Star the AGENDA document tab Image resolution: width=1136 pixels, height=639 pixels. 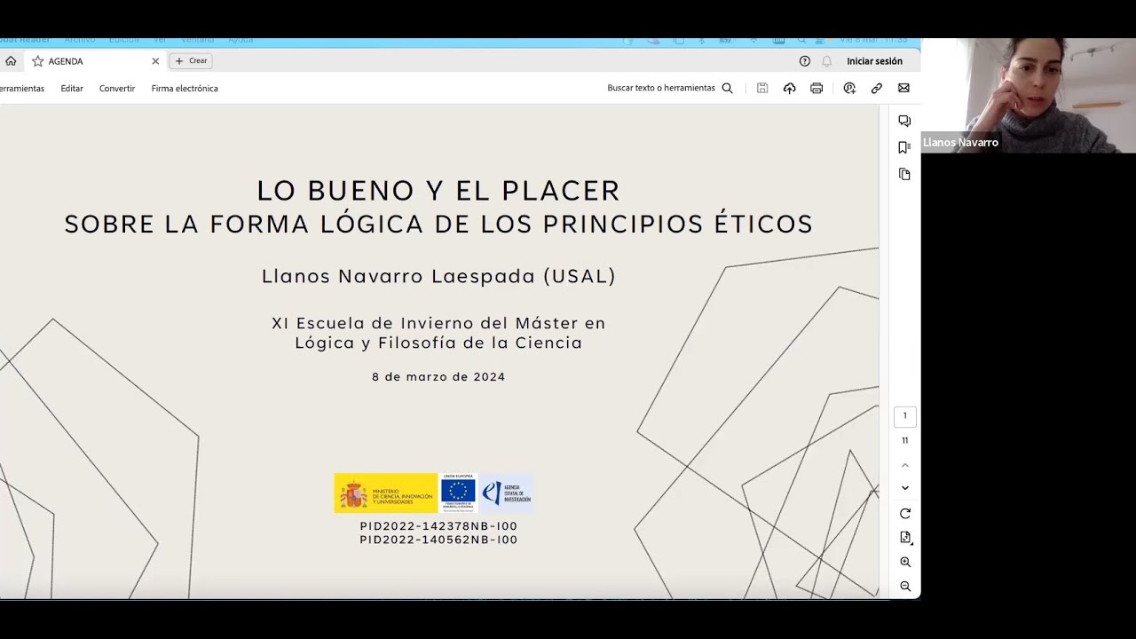coord(37,61)
